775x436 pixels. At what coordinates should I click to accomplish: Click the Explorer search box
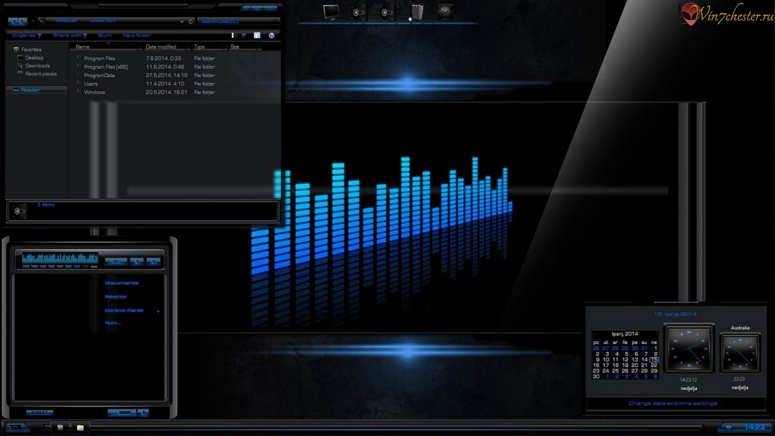[x=238, y=21]
